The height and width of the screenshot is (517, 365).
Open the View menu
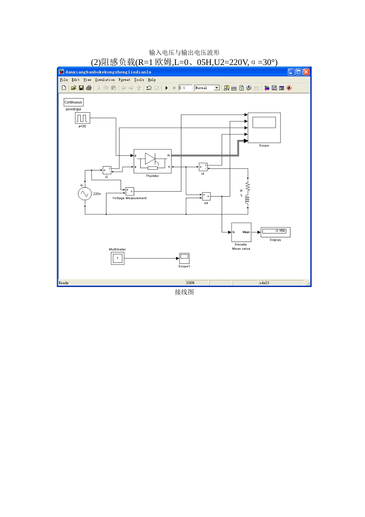[x=88, y=80]
